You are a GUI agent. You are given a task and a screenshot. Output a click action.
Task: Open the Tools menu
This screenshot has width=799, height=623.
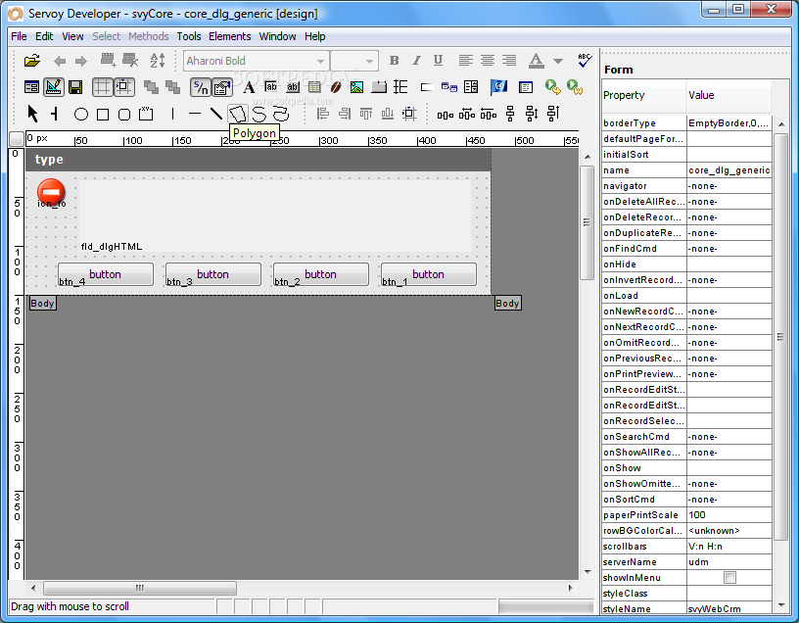[x=189, y=36]
